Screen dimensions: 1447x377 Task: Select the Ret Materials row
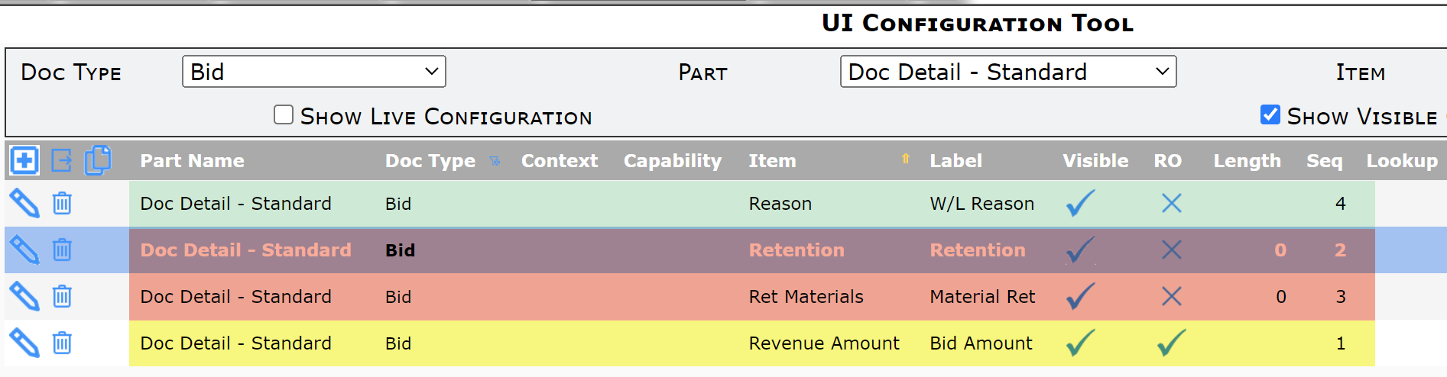(751, 296)
